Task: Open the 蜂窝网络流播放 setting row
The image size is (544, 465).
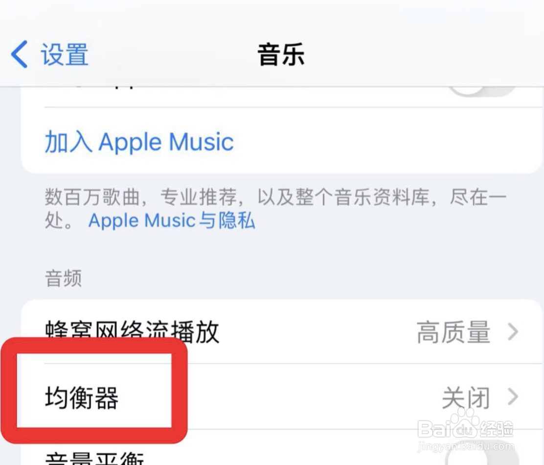Action: [x=281, y=332]
